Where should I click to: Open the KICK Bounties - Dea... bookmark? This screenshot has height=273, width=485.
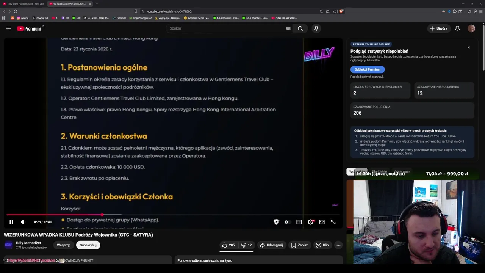[x=255, y=18]
